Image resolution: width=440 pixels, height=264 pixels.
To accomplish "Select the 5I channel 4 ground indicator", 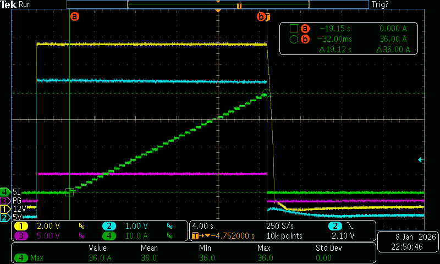I will tap(5, 192).
